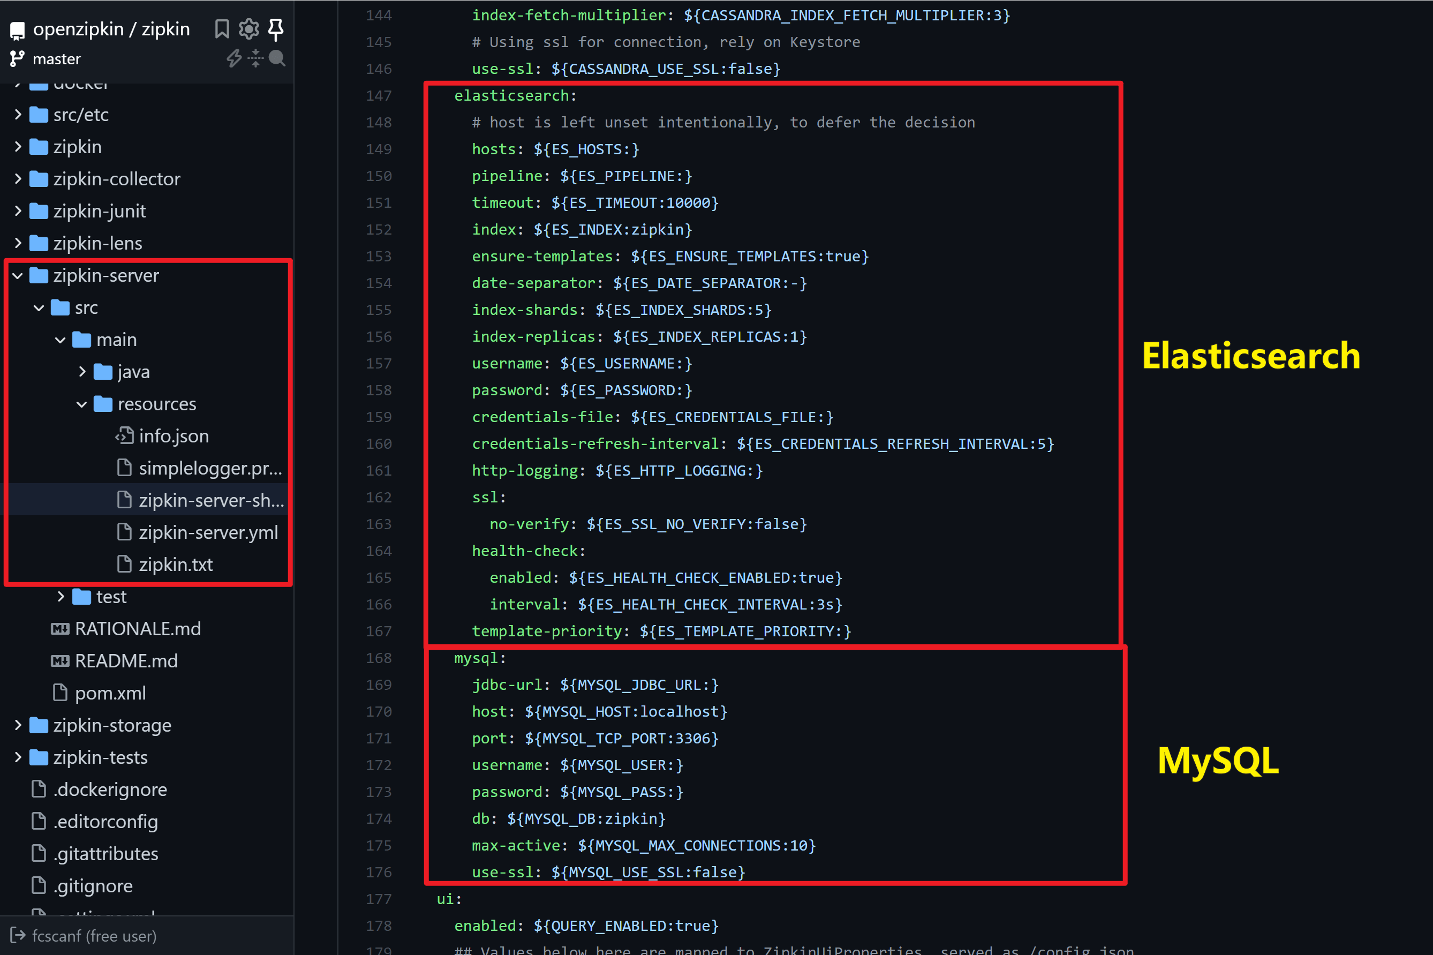The width and height of the screenshot is (1433, 955).
Task: Click the openzipkin / zipkin repository link
Action: (111, 29)
